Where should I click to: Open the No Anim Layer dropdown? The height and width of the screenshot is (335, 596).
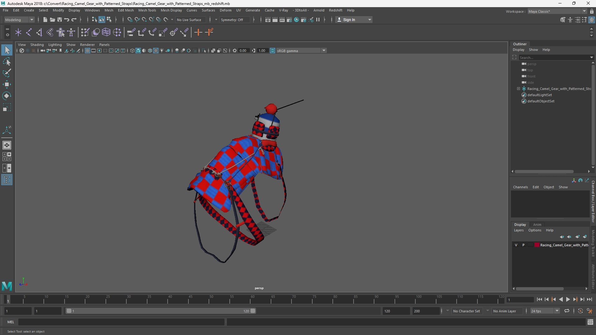click(x=507, y=311)
